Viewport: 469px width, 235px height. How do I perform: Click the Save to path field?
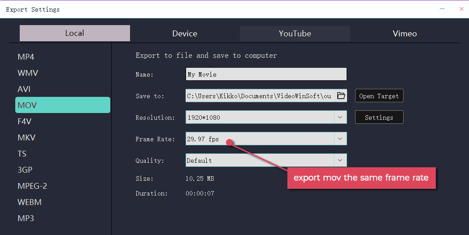click(x=260, y=96)
